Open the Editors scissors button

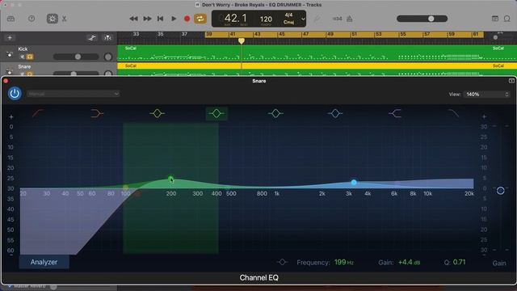(65, 19)
